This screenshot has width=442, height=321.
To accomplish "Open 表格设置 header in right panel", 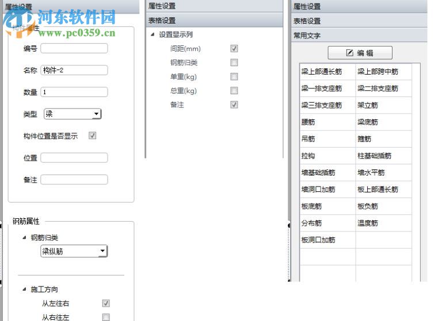I will (x=359, y=21).
